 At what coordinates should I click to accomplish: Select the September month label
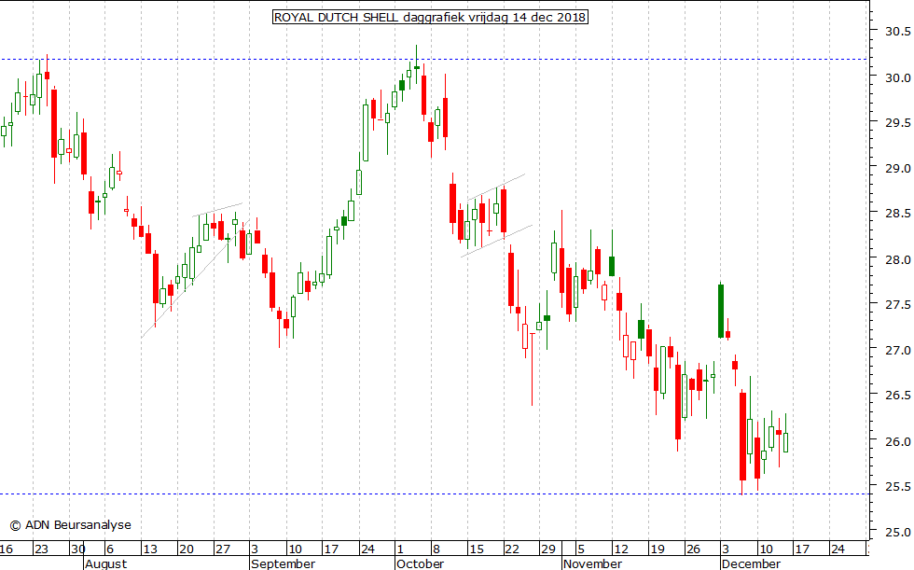pos(284,563)
